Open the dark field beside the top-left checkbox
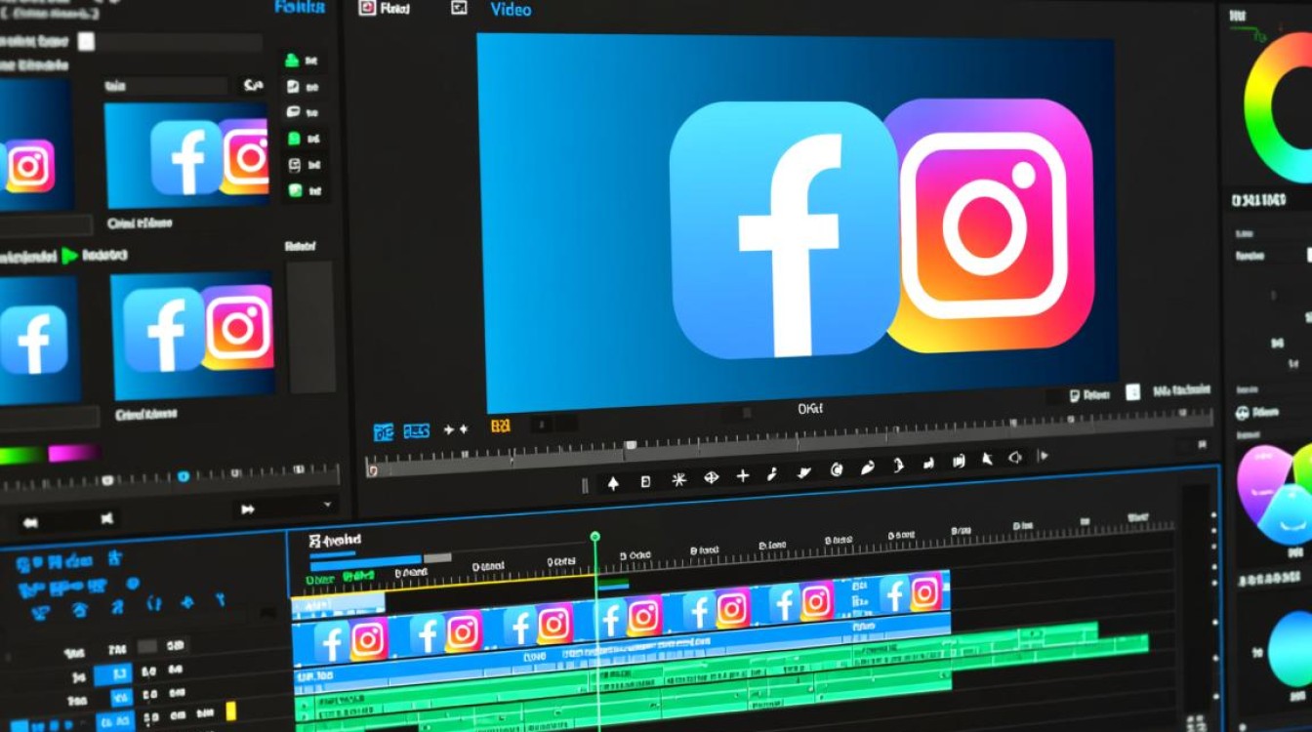This screenshot has width=1312, height=732. pyautogui.click(x=180, y=43)
